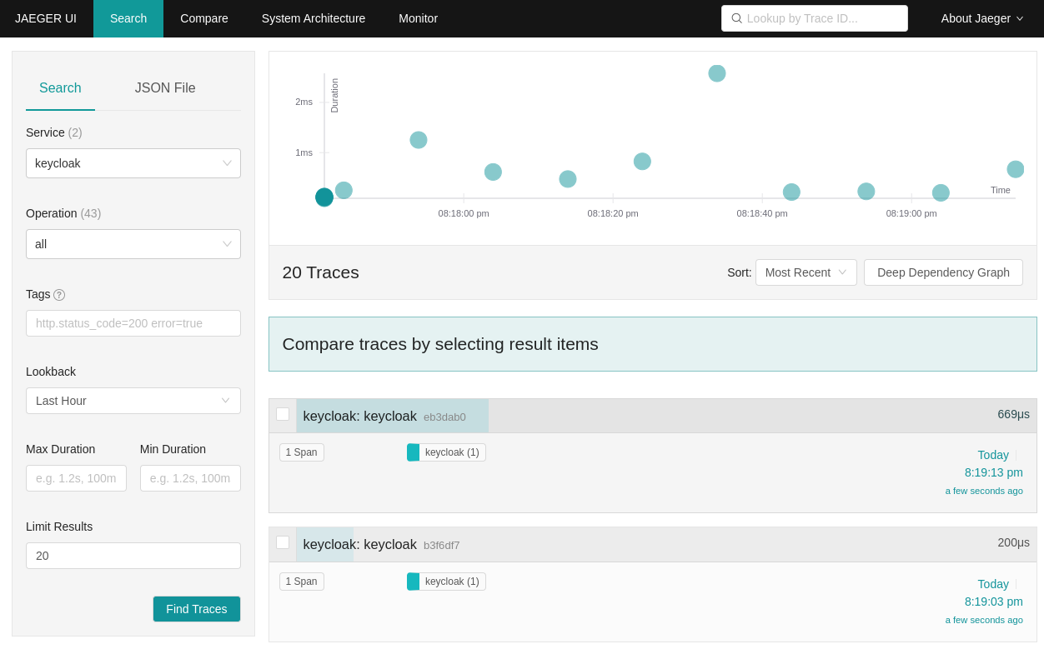Click the Max Duration input field
The image size is (1044, 649).
(76, 478)
